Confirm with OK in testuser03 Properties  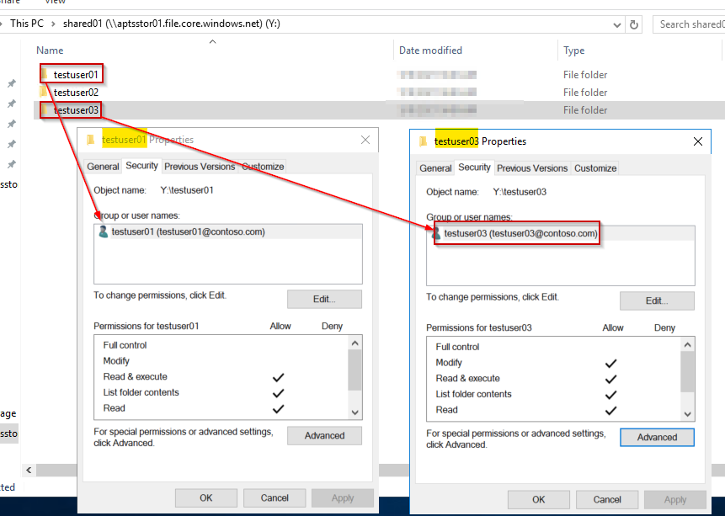[x=538, y=500]
